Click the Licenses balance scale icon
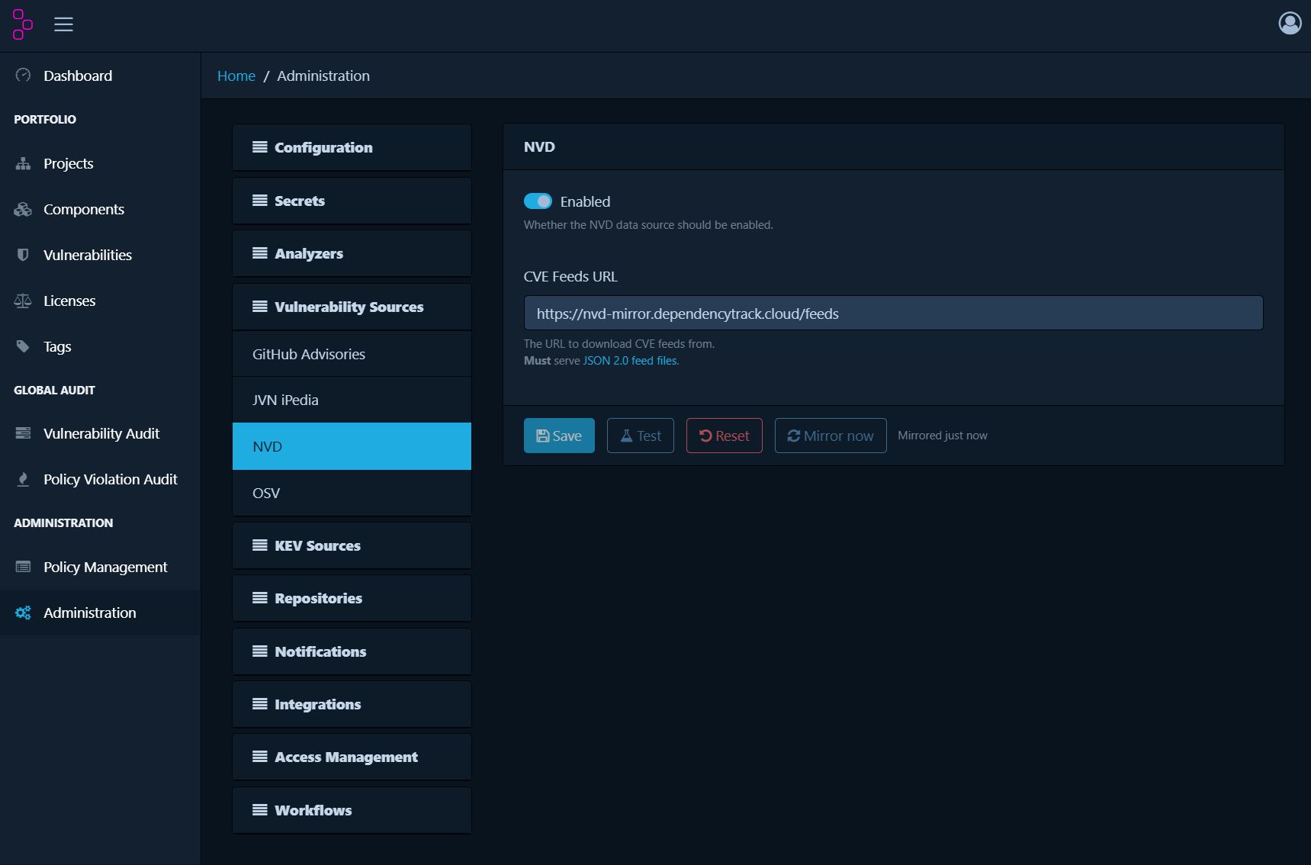Viewport: 1311px width, 865px height. click(x=23, y=301)
